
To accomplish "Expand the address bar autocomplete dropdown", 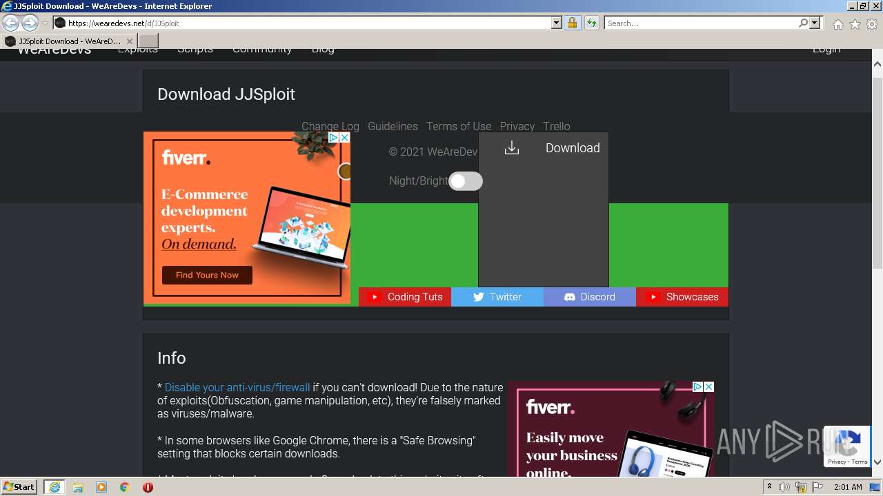I will click(557, 23).
